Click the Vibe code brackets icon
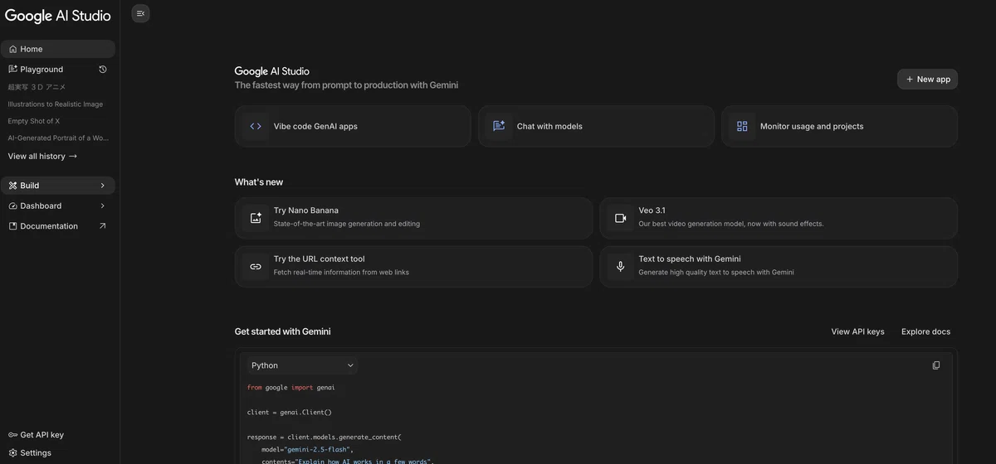The height and width of the screenshot is (464, 996). pos(256,127)
